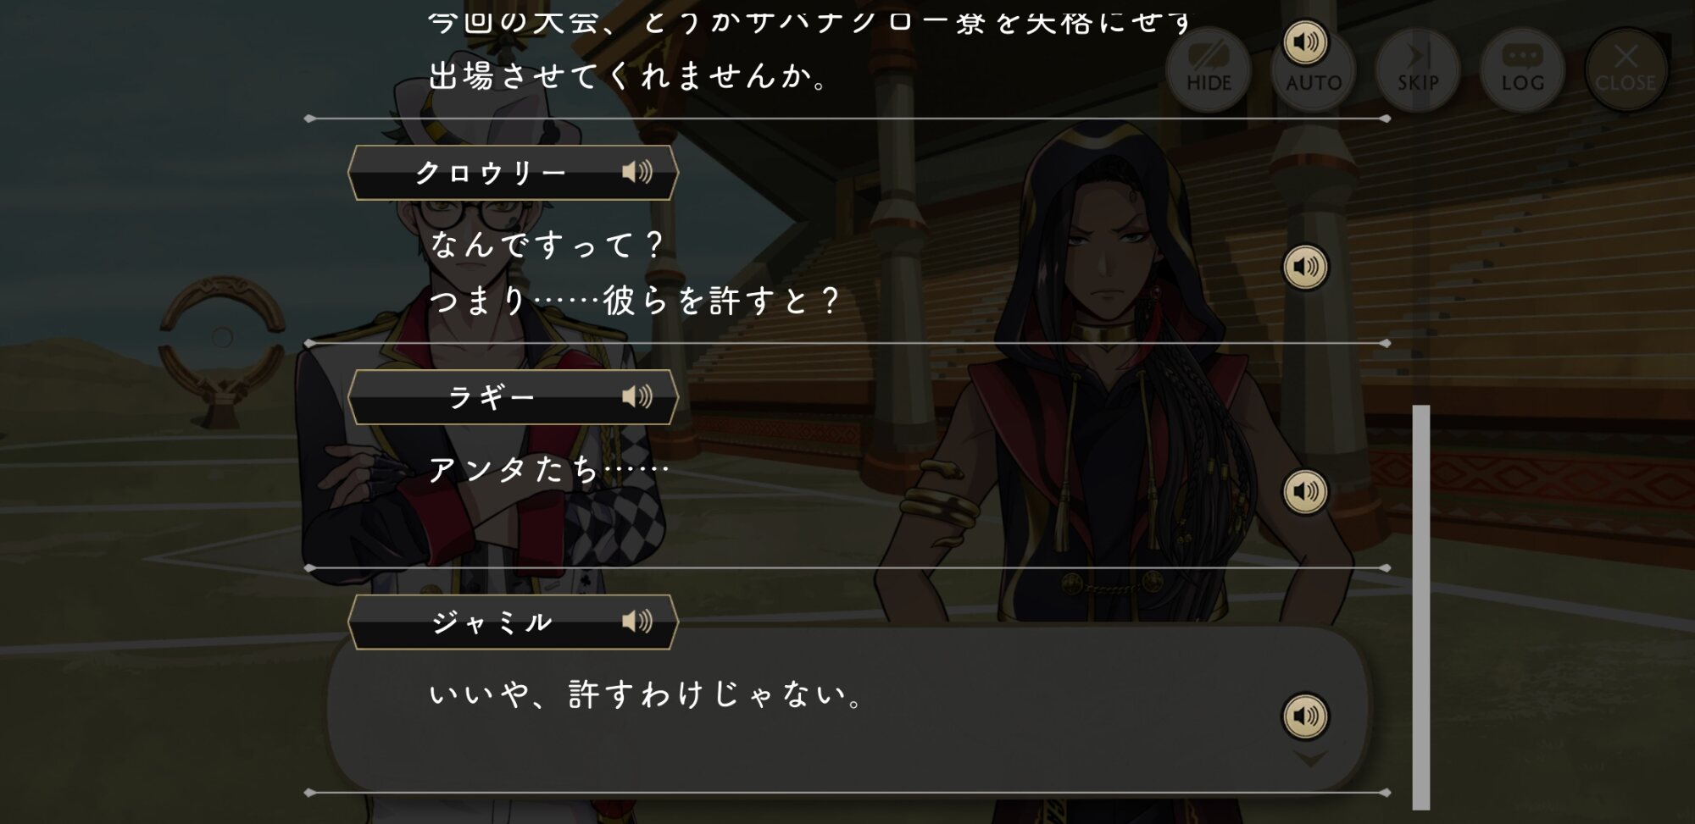Play voice for Ruggie's line アンタたち……

[x=1305, y=491]
